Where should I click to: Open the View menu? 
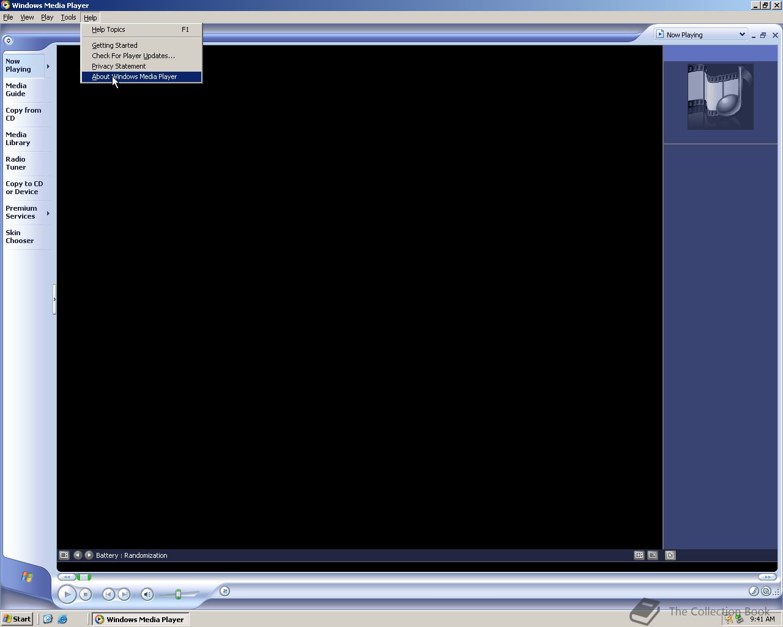pyautogui.click(x=27, y=17)
